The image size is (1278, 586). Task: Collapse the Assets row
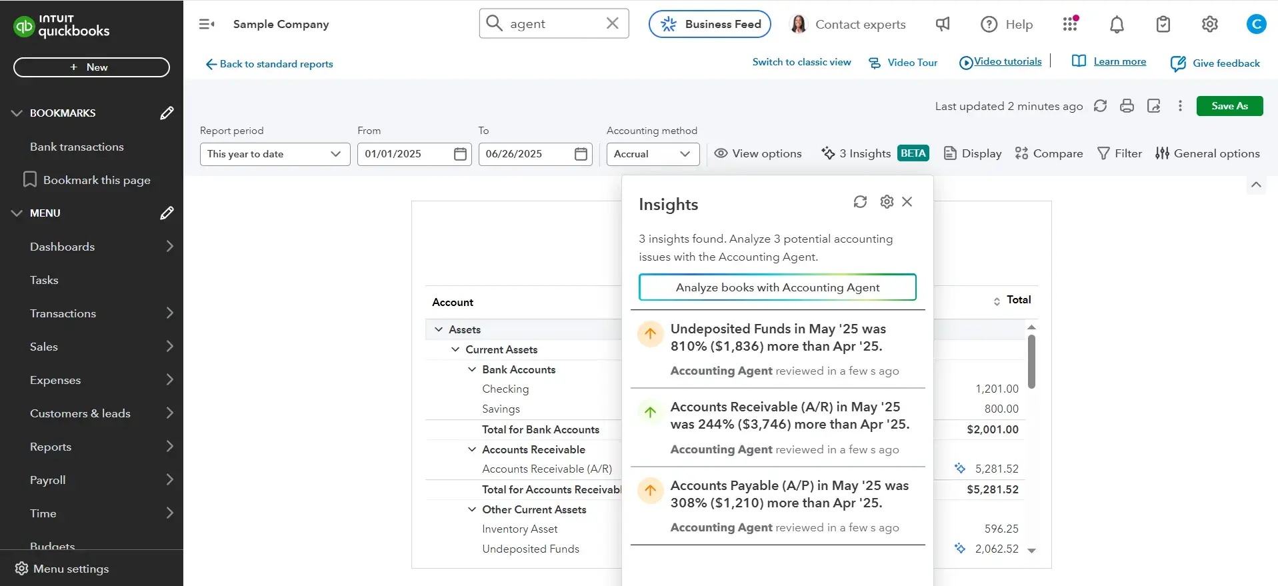439,329
